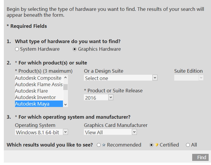Select Autodesk Inventor in product list
The image size is (211, 165).
coord(39,97)
